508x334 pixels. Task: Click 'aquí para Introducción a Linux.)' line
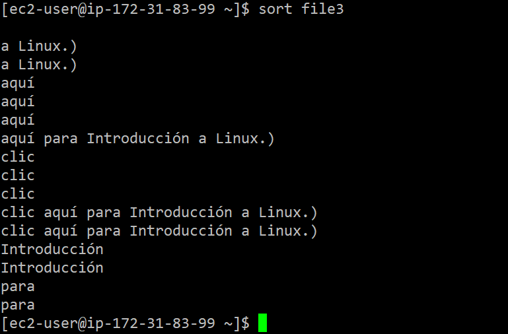pyautogui.click(x=137, y=139)
